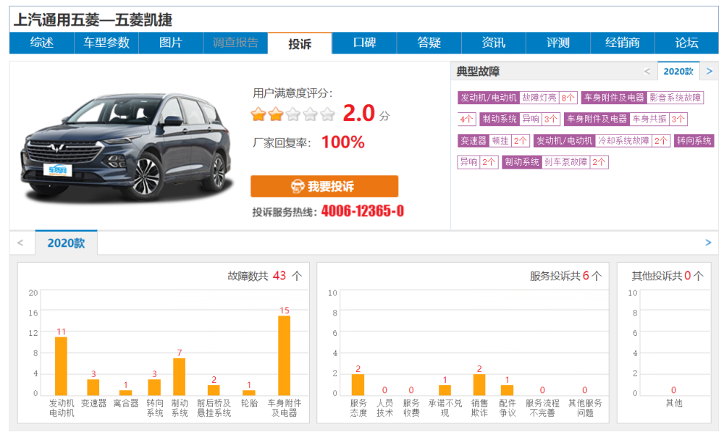The width and height of the screenshot is (724, 435).
Task: Click 制动系统 刹车泵故障 tag
Action: [x=555, y=162]
